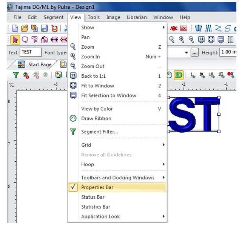Click the Zoom magnifier toolbar icon
This screenshot has width=239, height=228.
pyautogui.click(x=172, y=40)
